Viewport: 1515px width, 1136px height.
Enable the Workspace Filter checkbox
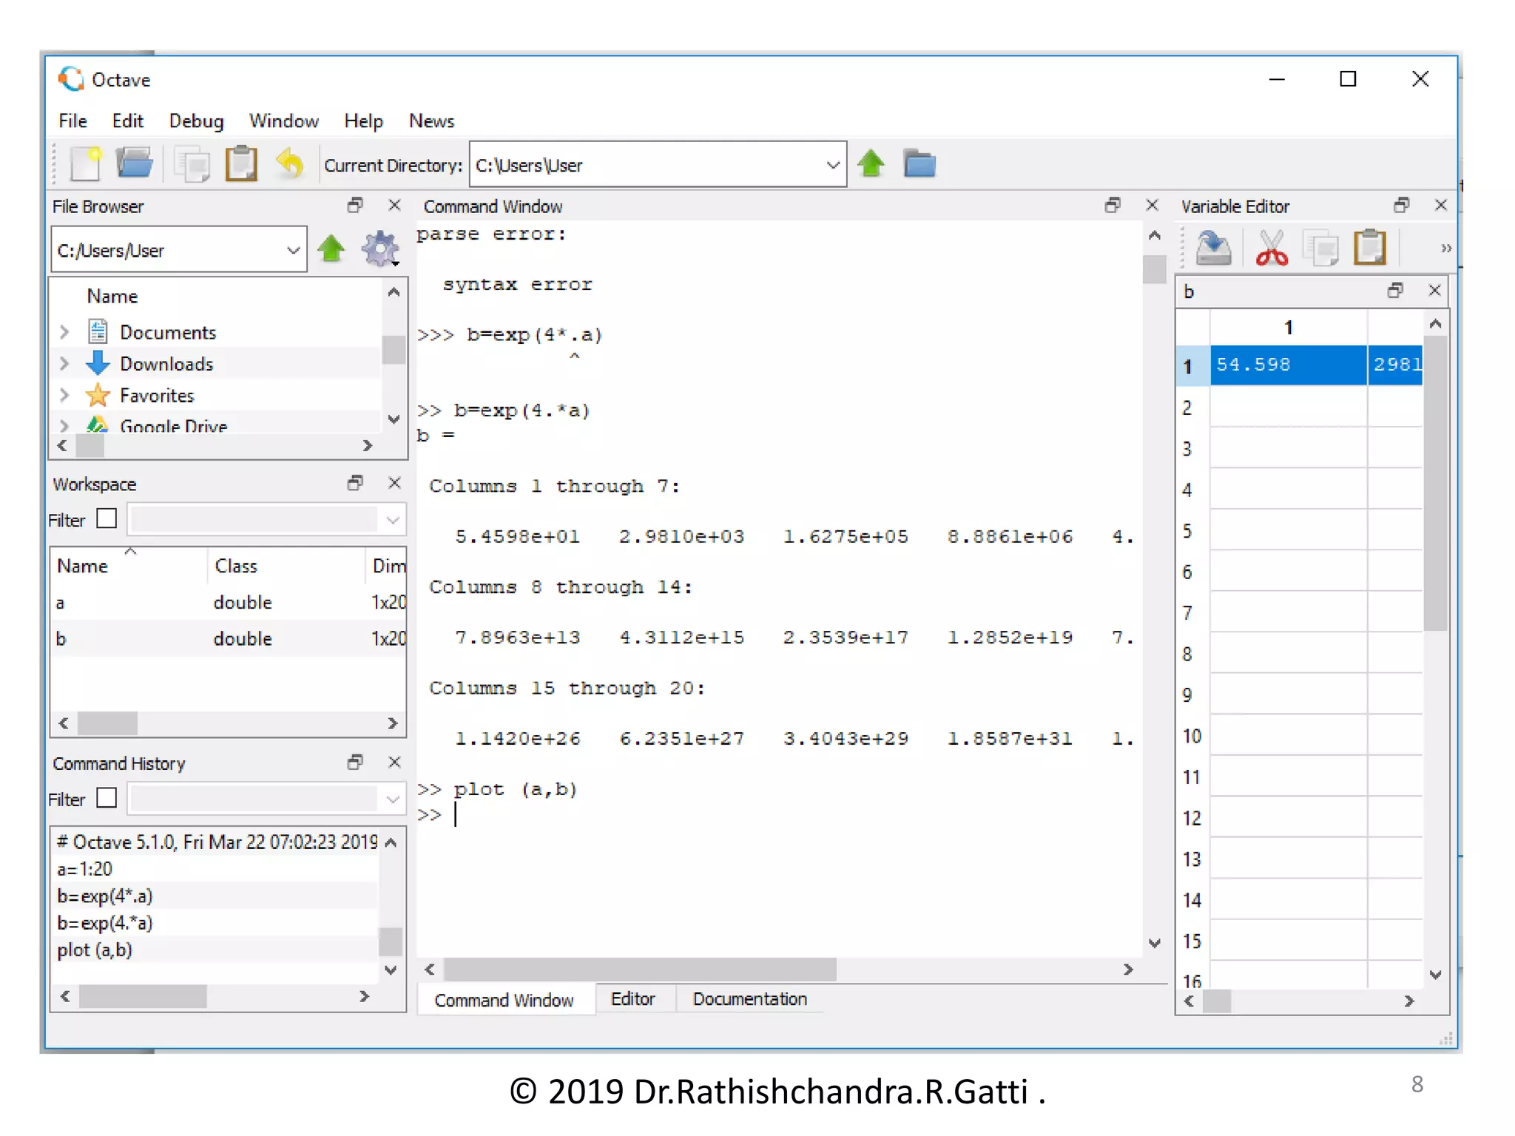coord(107,519)
